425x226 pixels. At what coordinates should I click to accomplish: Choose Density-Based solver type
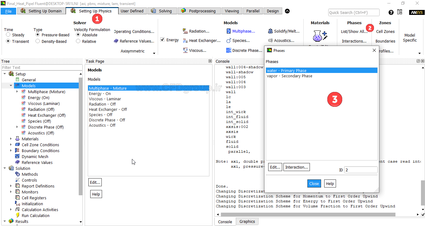coord(38,41)
